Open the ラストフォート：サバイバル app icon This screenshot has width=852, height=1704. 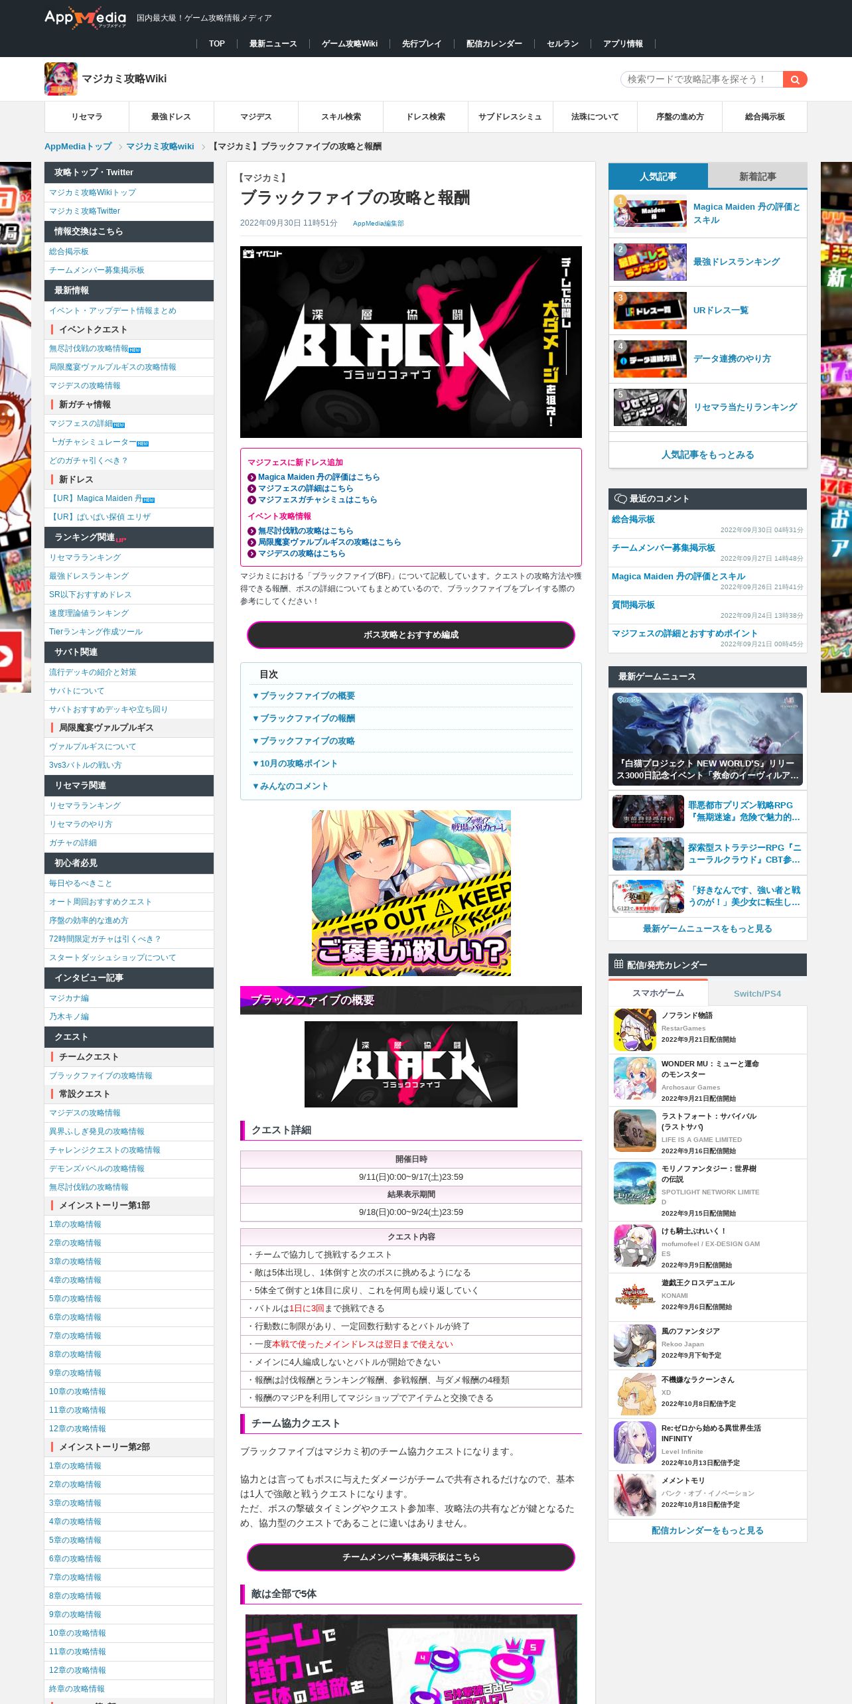tap(634, 1131)
